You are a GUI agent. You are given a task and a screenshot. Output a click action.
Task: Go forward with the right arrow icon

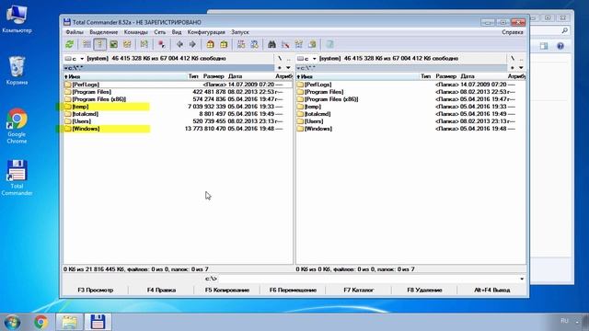192,44
